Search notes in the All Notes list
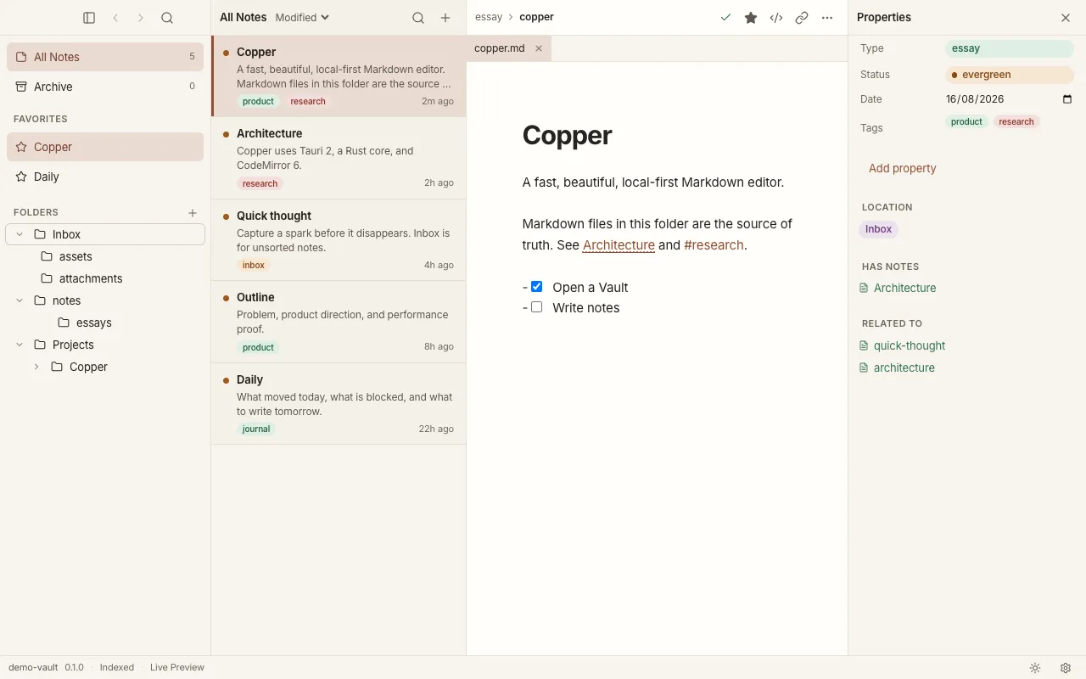The width and height of the screenshot is (1086, 679). [x=418, y=18]
